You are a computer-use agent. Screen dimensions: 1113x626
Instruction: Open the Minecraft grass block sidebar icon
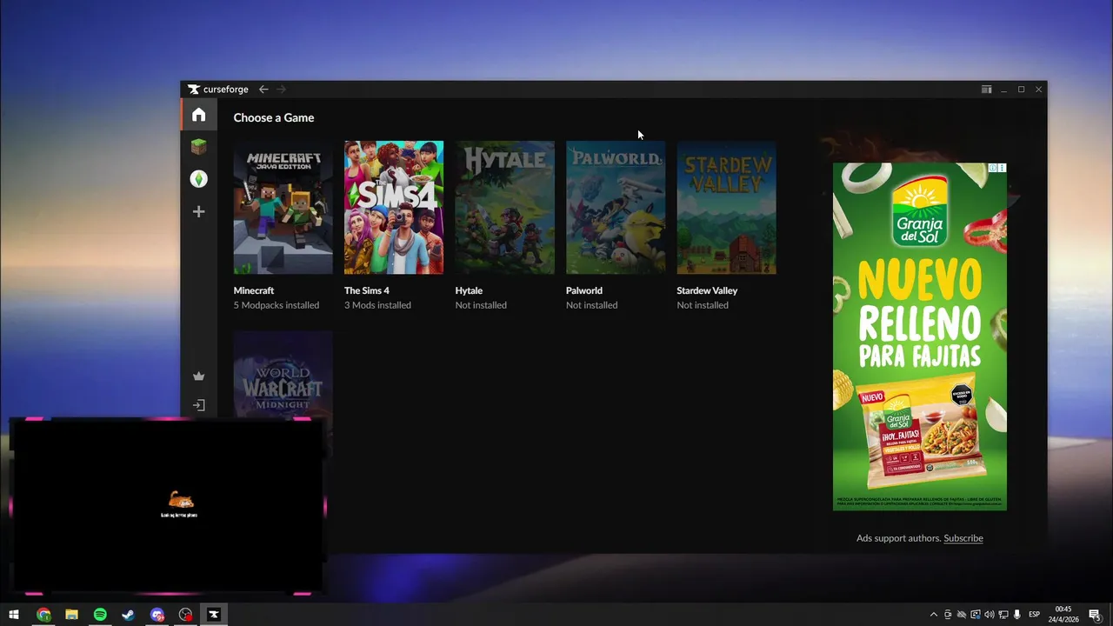point(199,147)
